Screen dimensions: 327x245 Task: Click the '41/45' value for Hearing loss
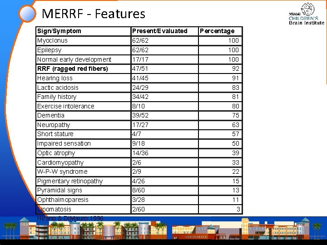click(x=140, y=78)
